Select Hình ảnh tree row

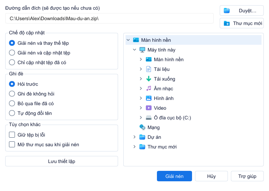tap(194, 98)
